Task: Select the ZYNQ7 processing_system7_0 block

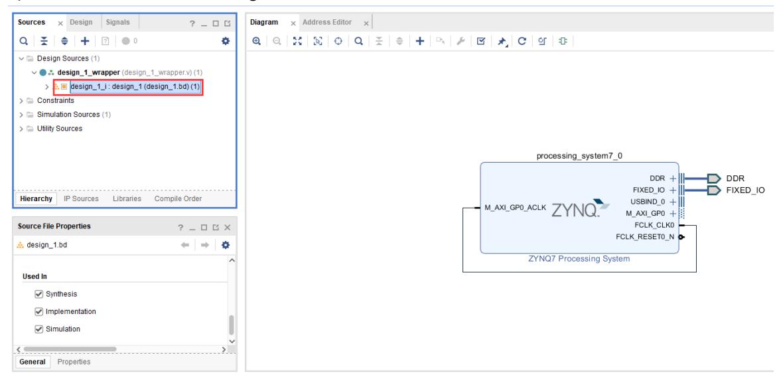Action: (x=578, y=207)
